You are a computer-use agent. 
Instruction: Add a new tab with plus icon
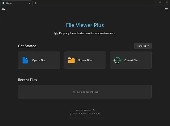pyautogui.click(x=36, y=3)
